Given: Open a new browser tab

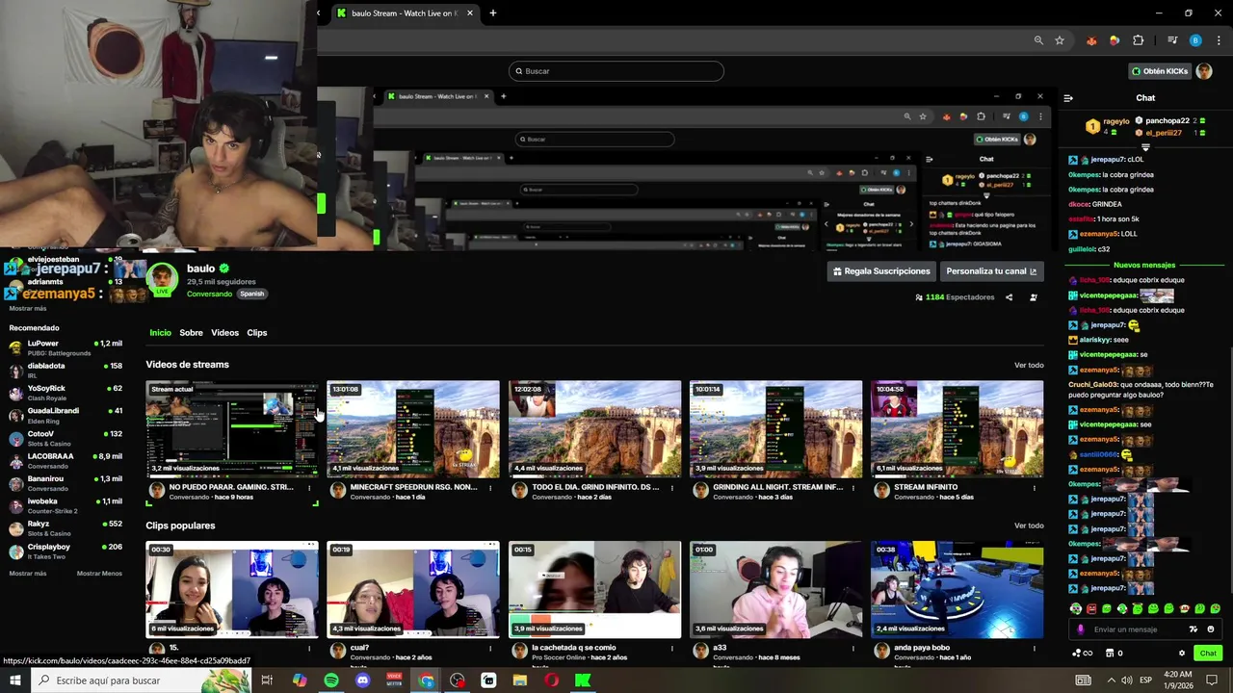Looking at the screenshot, I should coord(493,13).
